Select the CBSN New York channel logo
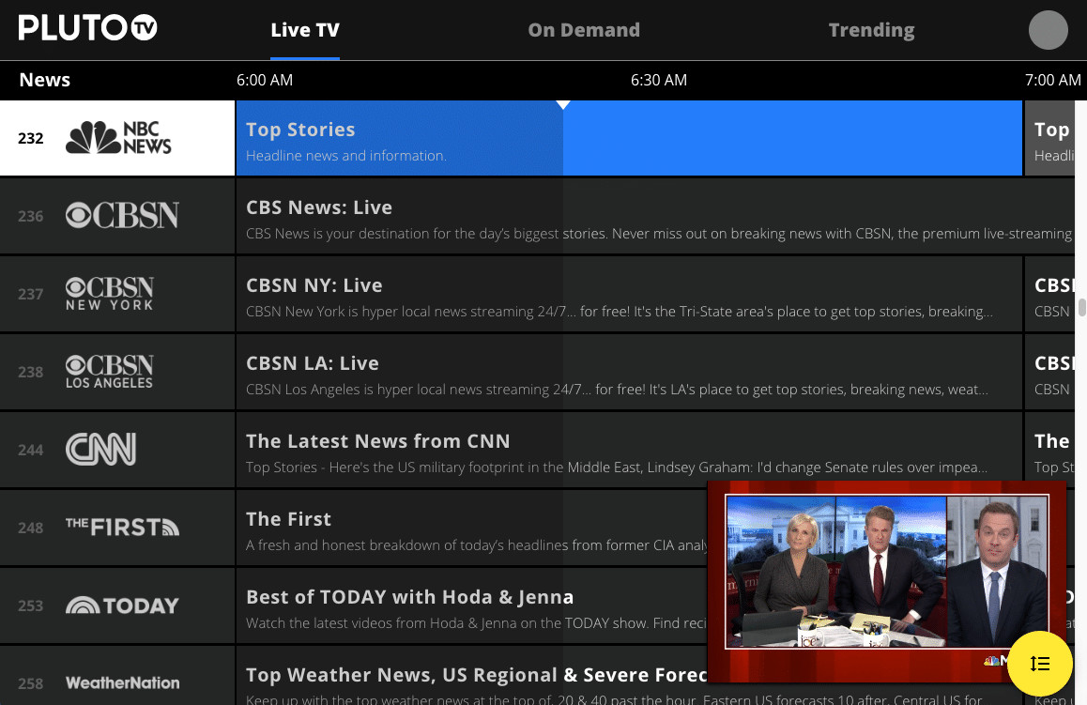Image resolution: width=1087 pixels, height=705 pixels. click(110, 294)
